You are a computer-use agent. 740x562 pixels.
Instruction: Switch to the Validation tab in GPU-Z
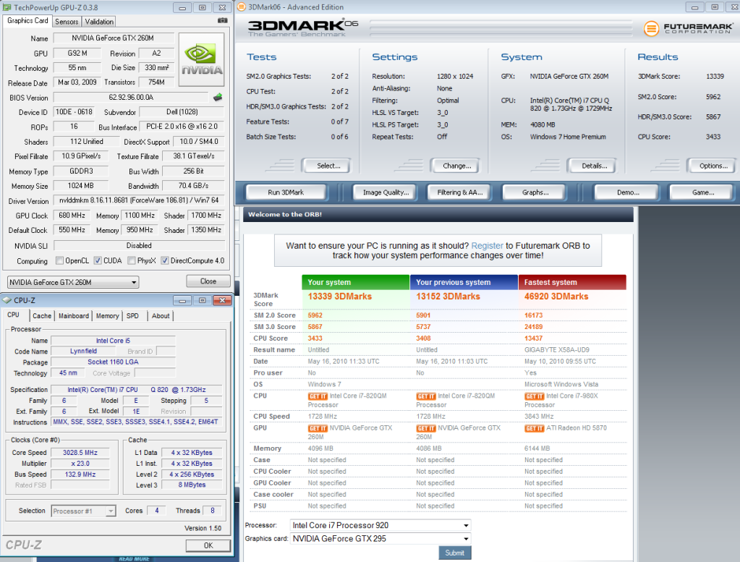99,22
